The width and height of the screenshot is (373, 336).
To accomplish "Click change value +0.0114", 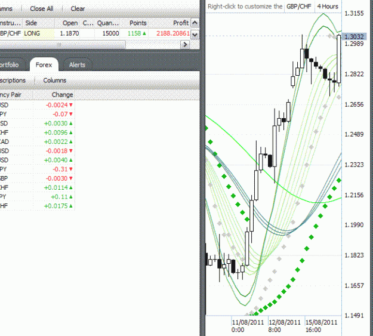I will (56, 187).
